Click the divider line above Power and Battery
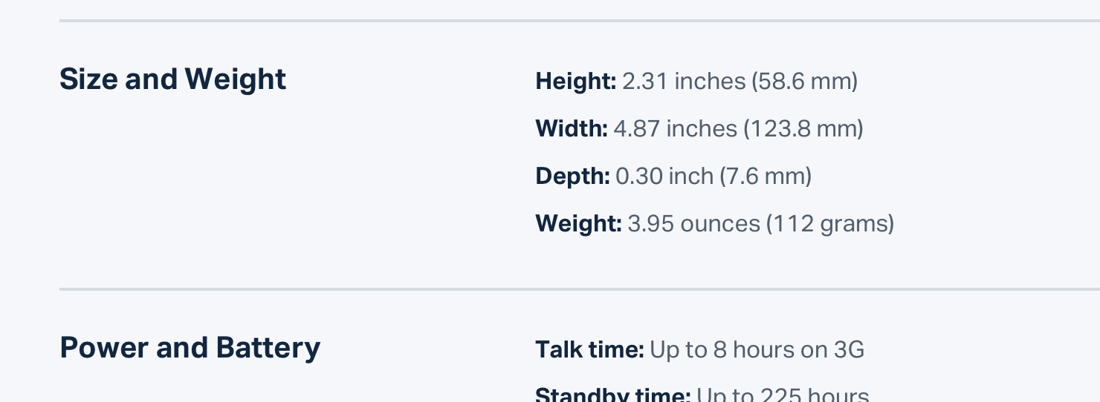 tap(580, 289)
